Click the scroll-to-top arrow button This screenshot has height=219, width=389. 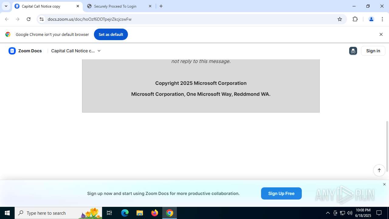[379, 170]
